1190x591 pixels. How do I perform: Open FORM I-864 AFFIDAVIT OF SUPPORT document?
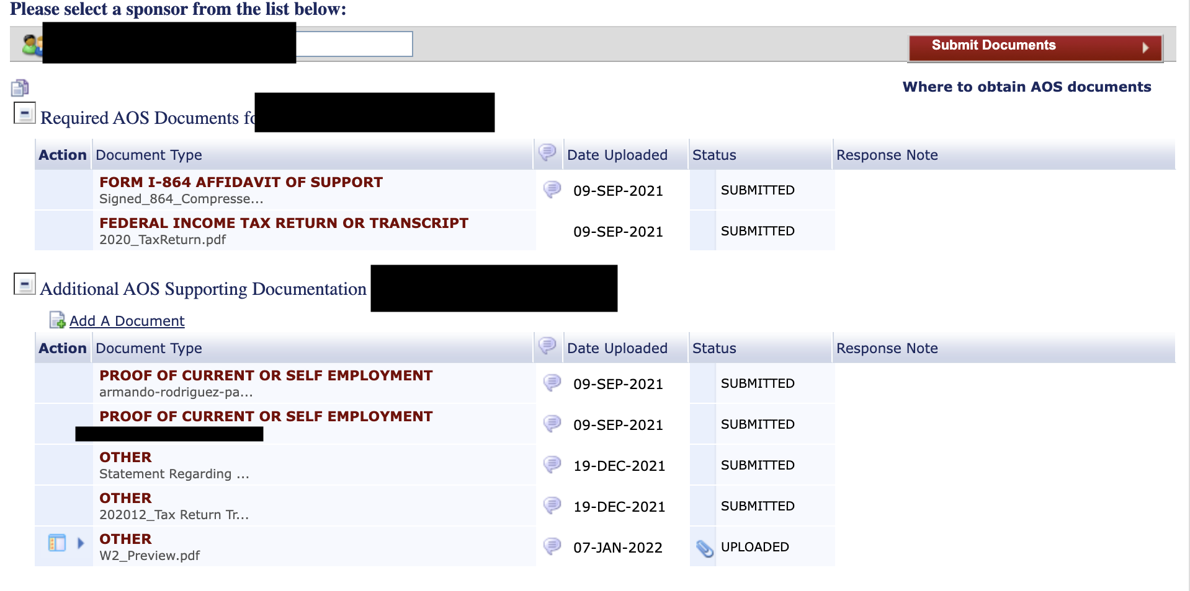(x=241, y=182)
